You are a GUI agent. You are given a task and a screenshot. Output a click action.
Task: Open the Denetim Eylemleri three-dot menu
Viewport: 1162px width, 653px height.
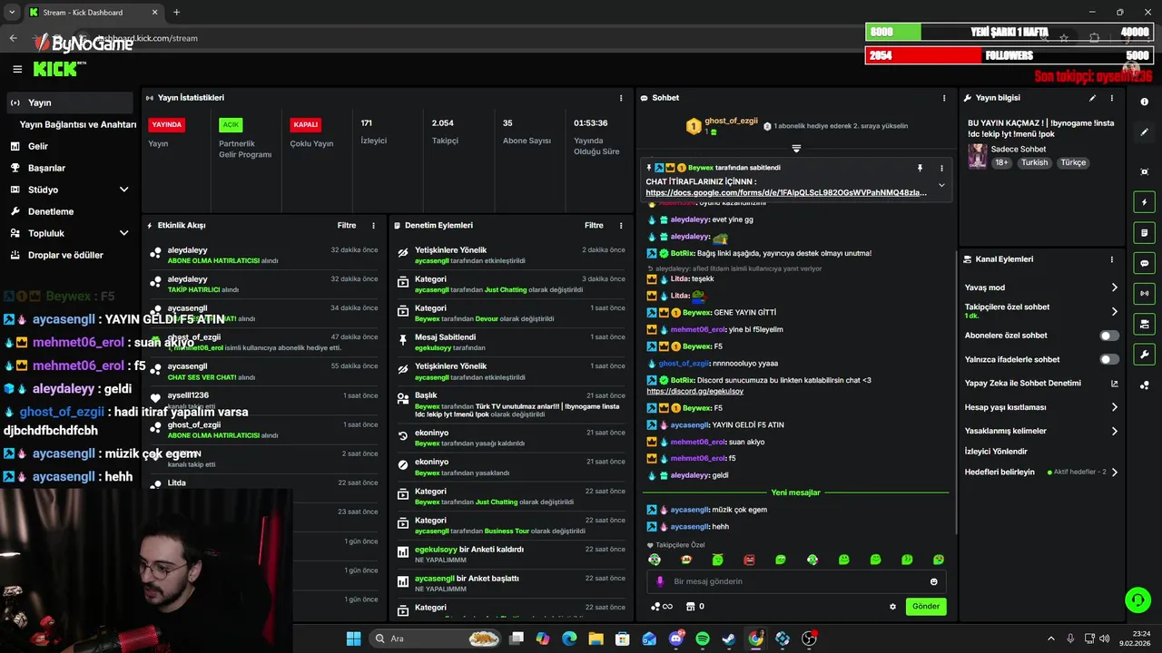[x=621, y=225]
